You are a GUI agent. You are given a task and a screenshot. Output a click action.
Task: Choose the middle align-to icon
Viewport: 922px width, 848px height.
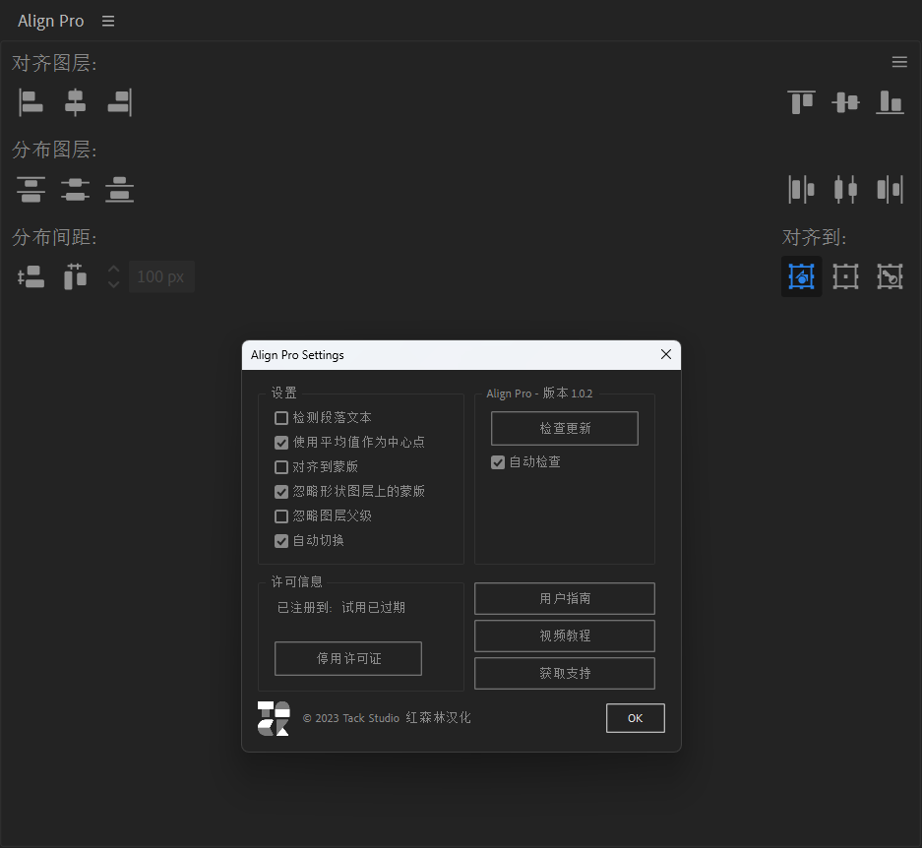(x=845, y=276)
